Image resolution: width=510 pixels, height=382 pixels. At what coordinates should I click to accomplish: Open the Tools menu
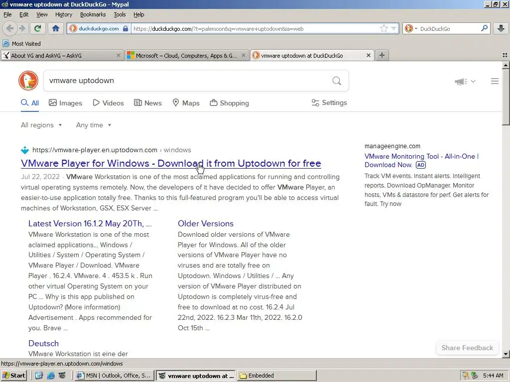tap(120, 14)
